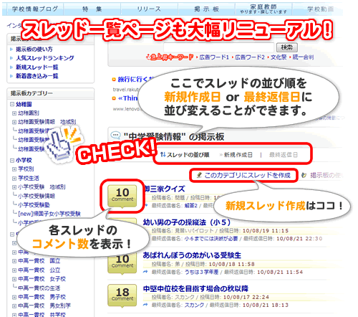Switch to the 特集 tab

click(x=92, y=9)
